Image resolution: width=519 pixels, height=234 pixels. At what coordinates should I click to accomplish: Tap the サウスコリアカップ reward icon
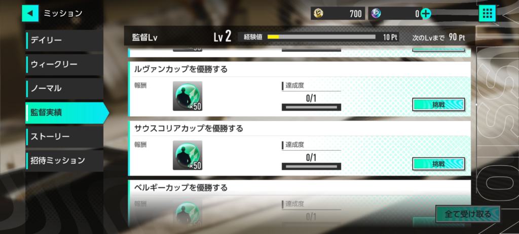[x=188, y=155]
